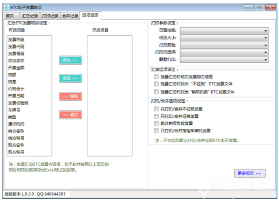Expand the 打印机选择 dropdown
Screen dimensions: 279x201
point(224,52)
